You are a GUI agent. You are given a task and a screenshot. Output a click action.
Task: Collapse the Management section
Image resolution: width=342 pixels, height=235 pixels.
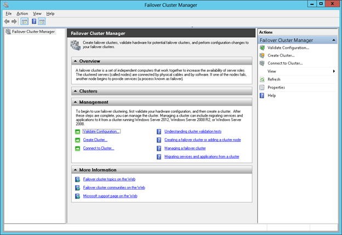[76, 102]
